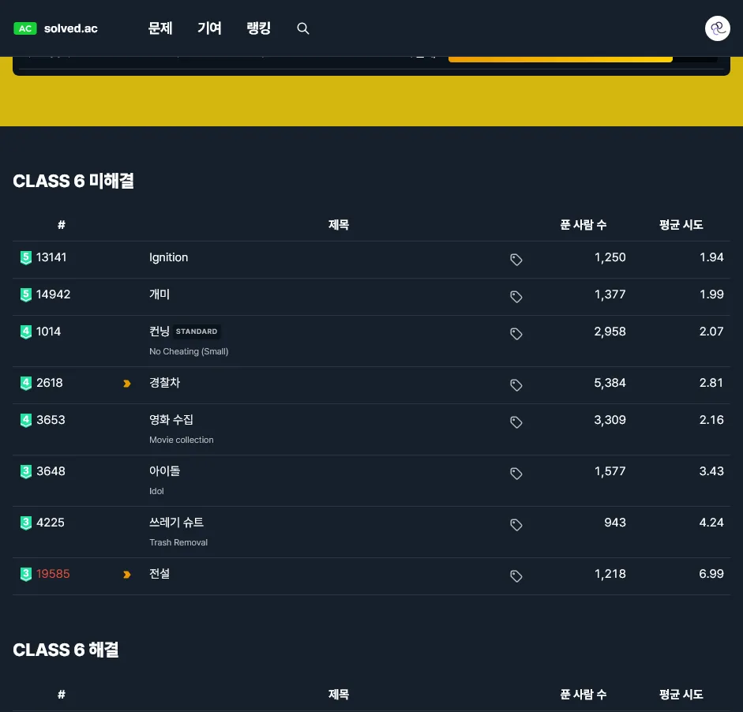
Task: Open the profile icon at top right
Action: pos(717,28)
